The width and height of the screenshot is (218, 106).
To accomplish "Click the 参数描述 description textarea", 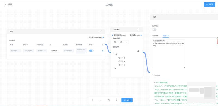I will pyautogui.click(x=81, y=51).
